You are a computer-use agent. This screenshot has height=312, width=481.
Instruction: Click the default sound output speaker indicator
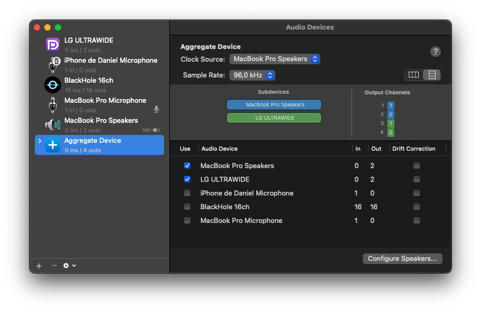[x=156, y=130]
